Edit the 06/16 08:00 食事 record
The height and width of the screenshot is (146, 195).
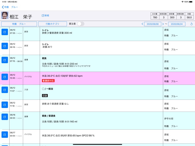[x=5, y=117]
